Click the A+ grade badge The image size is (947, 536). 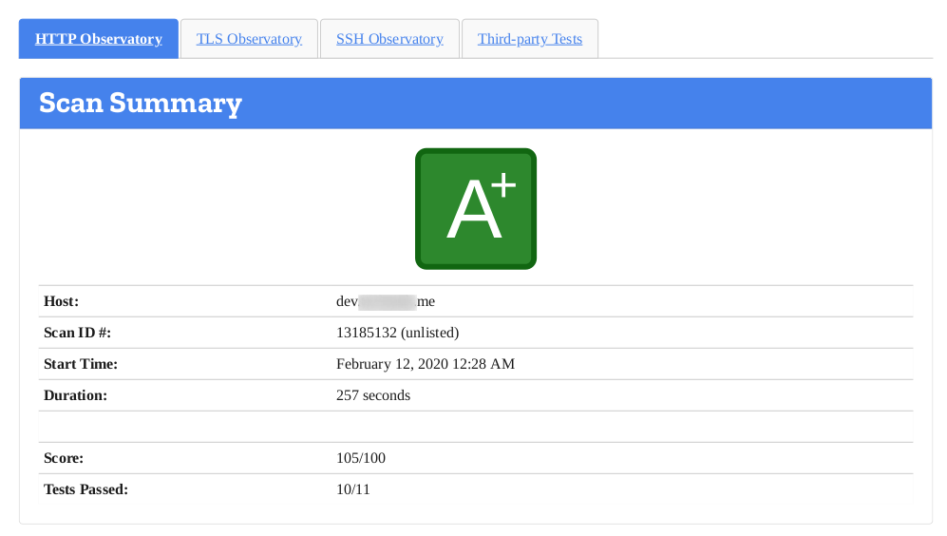pos(476,208)
